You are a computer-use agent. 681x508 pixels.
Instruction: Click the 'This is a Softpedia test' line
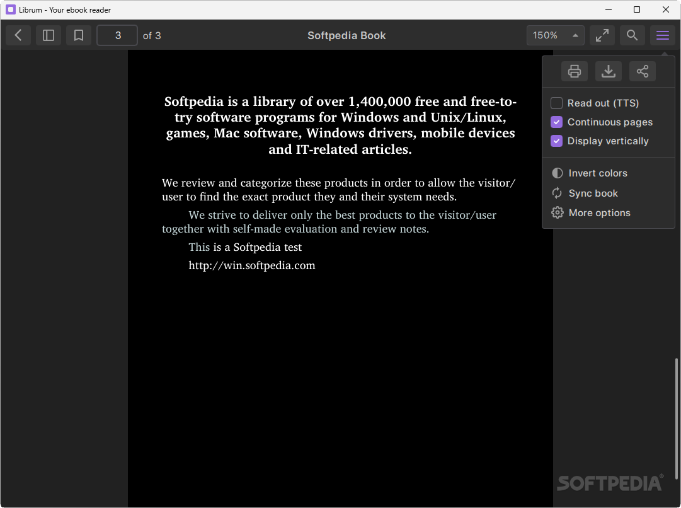click(245, 247)
